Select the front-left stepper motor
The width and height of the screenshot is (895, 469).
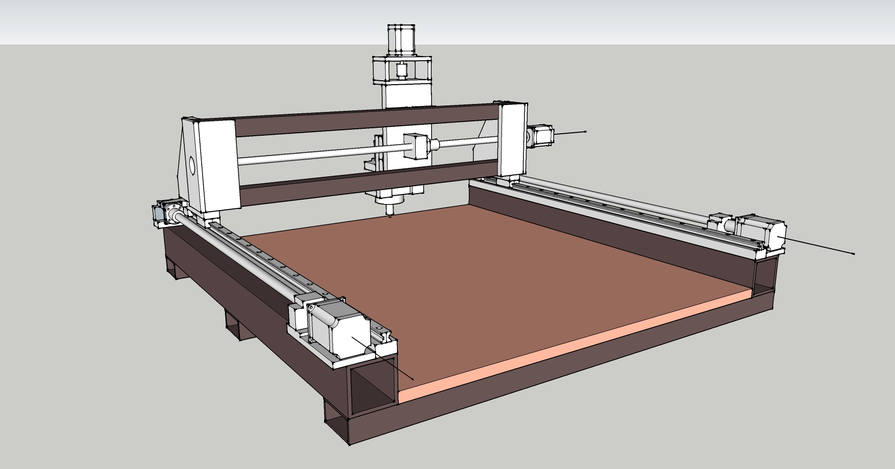coord(339,328)
